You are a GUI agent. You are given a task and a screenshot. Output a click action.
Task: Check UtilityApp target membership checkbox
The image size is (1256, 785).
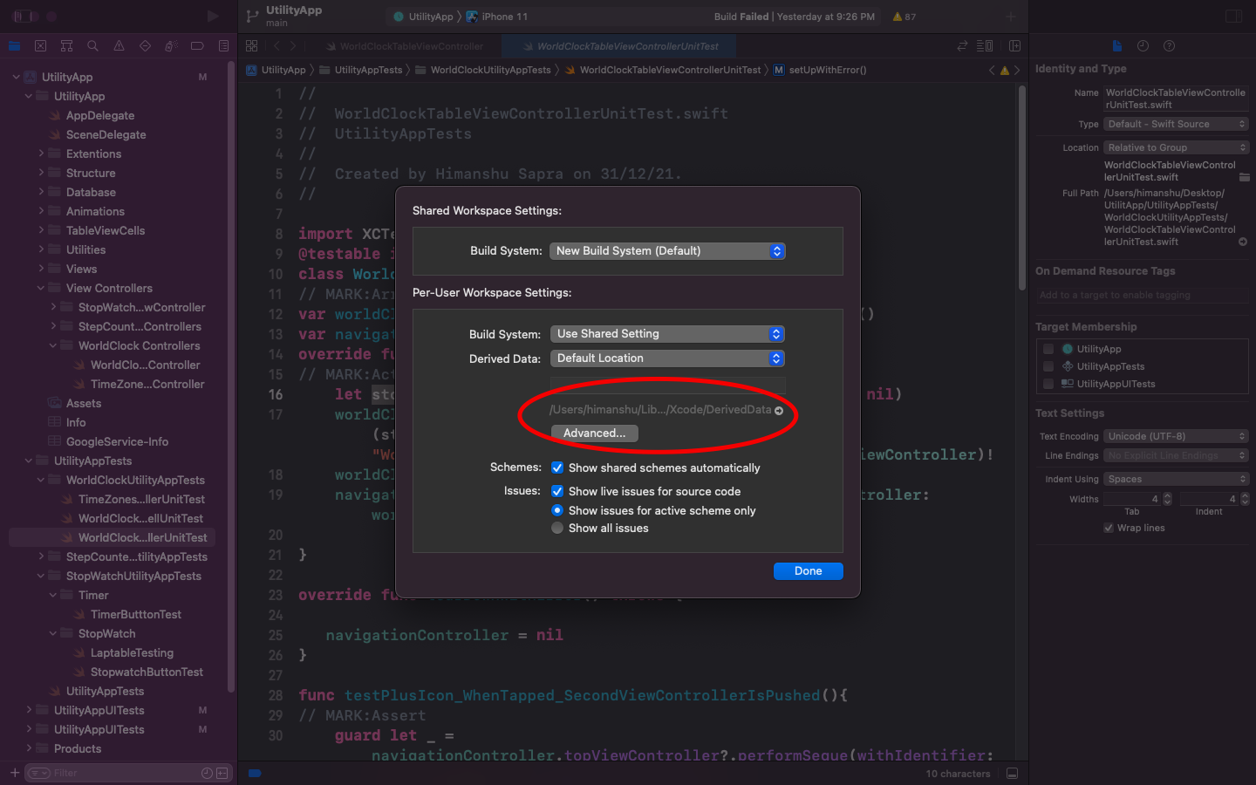tap(1048, 349)
